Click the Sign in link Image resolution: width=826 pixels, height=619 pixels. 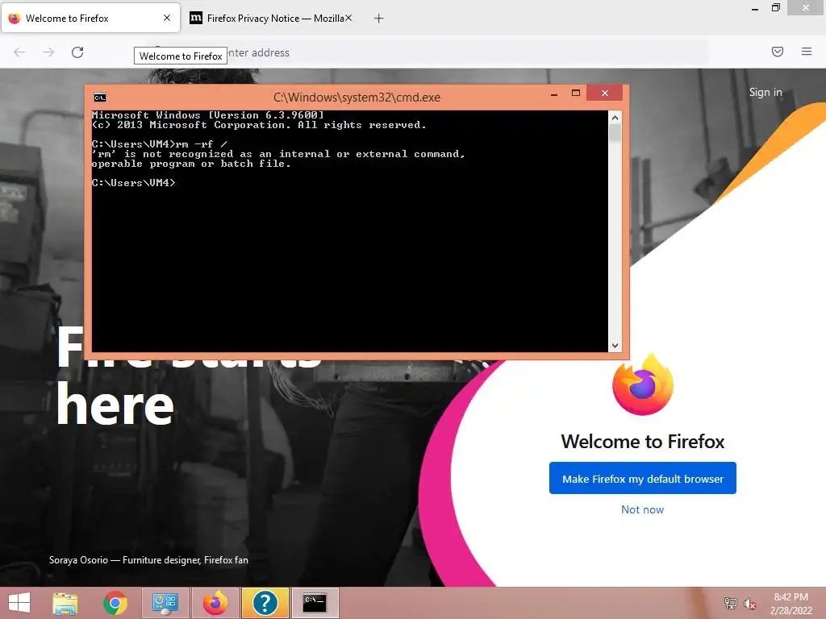(x=765, y=92)
